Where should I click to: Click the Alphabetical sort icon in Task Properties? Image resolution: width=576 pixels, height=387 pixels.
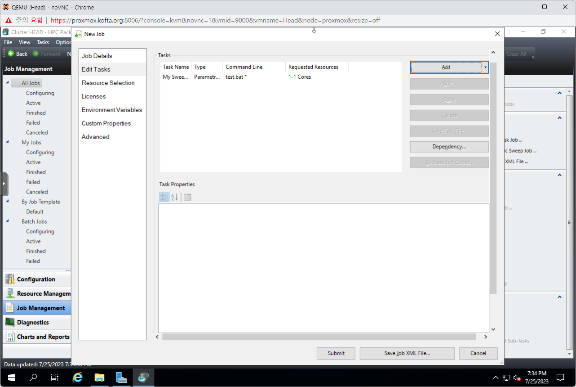[x=175, y=197]
